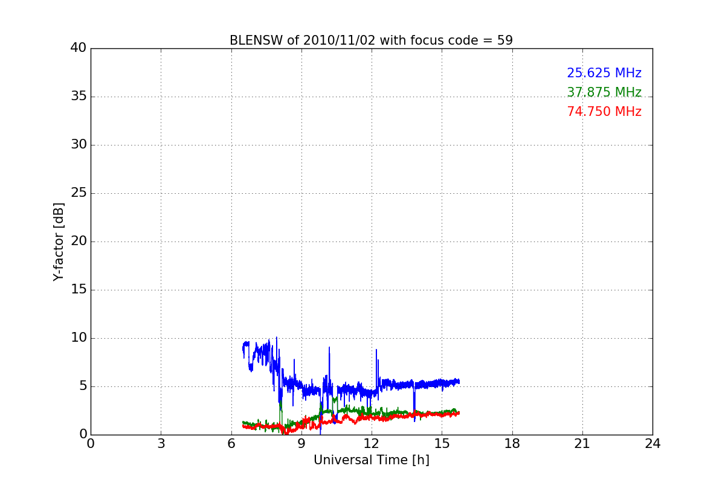Click the x-axis tick label '6'

point(231,443)
